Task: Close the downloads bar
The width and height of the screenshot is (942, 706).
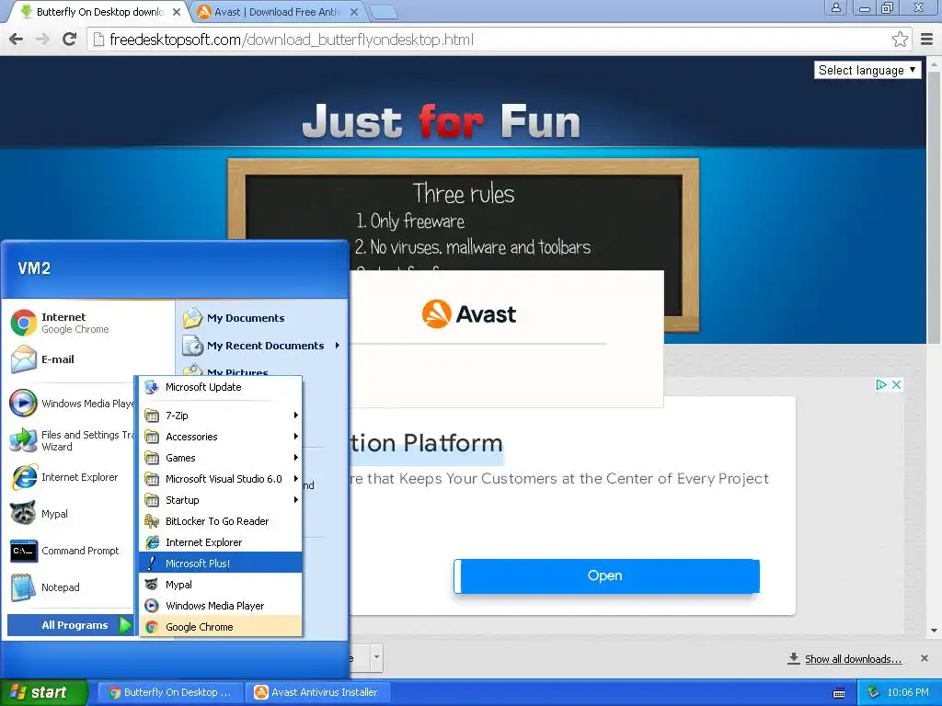Action: (924, 658)
